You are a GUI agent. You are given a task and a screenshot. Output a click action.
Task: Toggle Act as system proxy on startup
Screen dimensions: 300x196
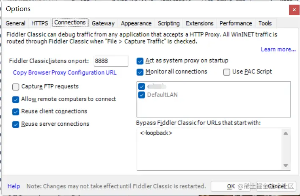[140, 61]
